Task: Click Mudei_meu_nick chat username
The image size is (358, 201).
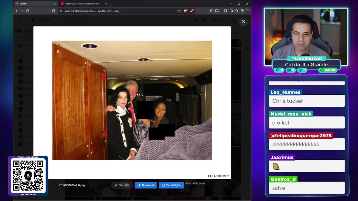Action: (291, 114)
